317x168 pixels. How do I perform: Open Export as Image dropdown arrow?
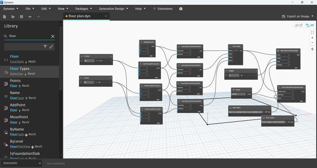[x=313, y=16]
